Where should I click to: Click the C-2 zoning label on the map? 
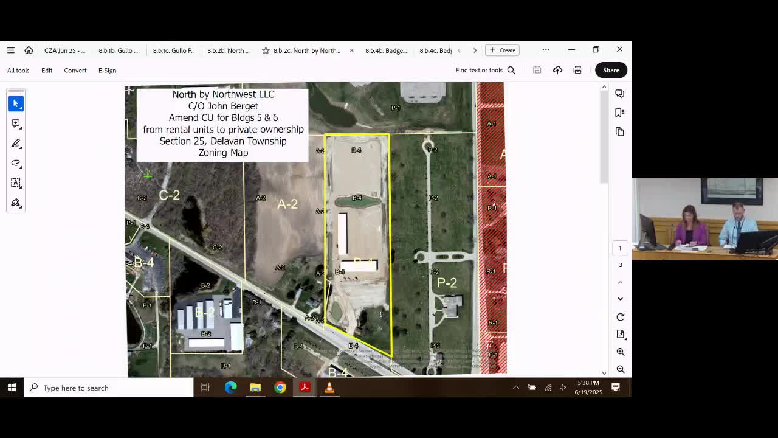click(x=169, y=195)
